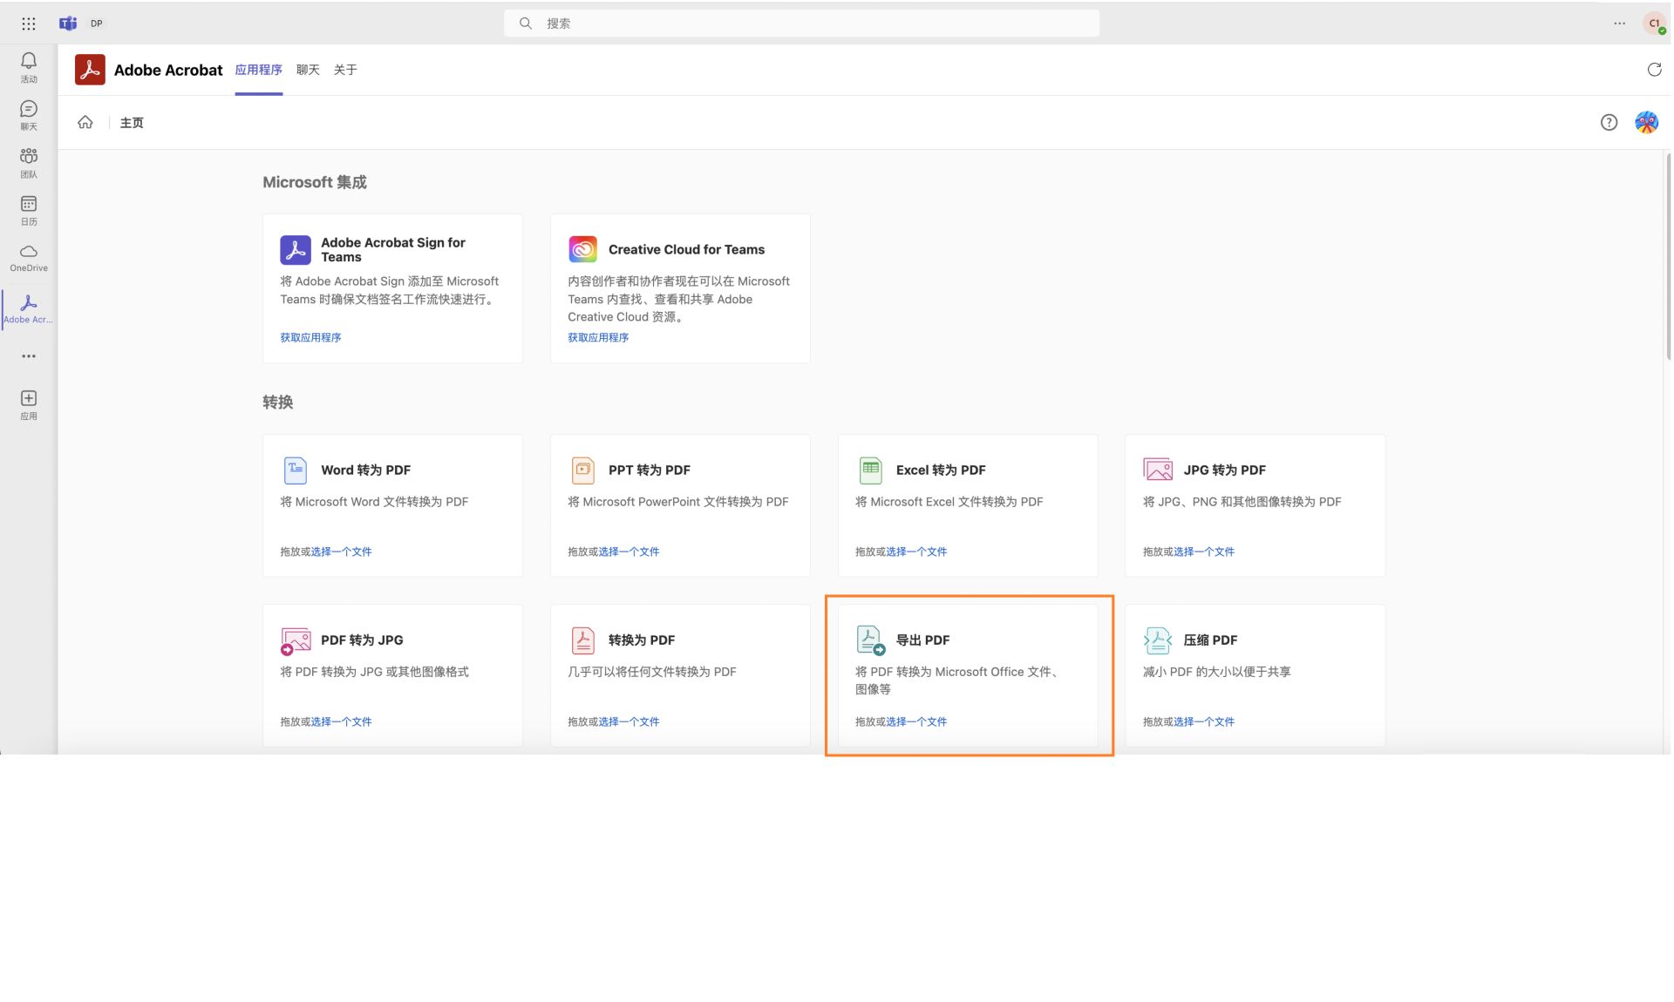1674x1002 pixels.
Task: Select a file for 转换为 PDF
Action: pos(629,721)
